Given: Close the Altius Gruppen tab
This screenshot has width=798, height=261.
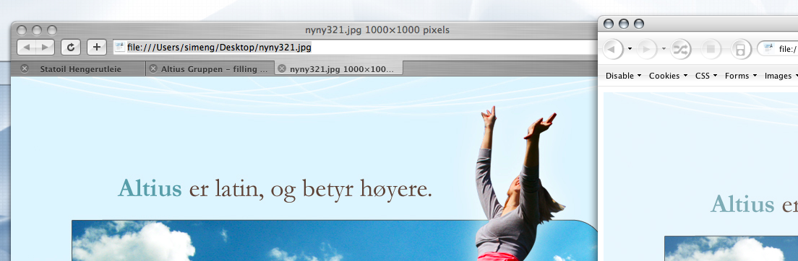Looking at the screenshot, I should tap(153, 68).
